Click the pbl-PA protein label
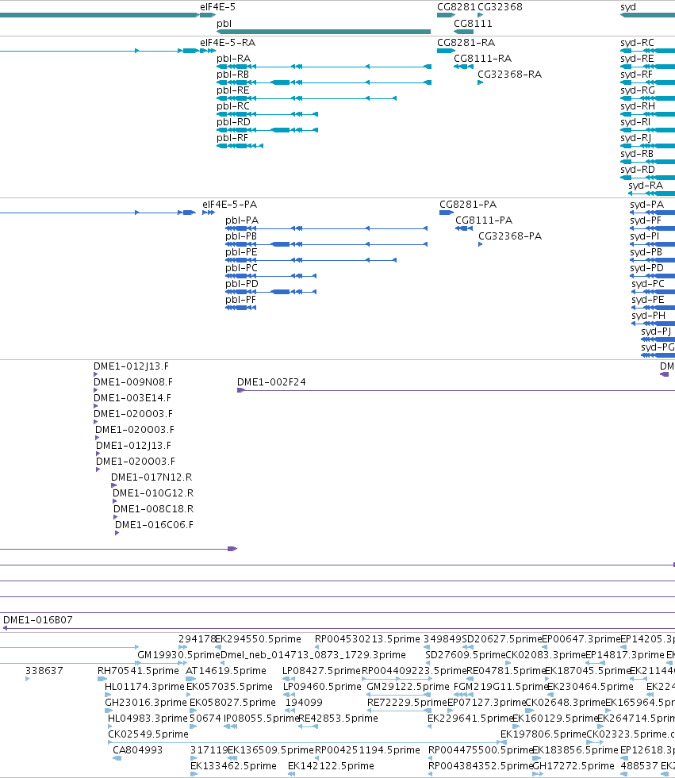Viewport: 675px width, 778px height. 242,220
